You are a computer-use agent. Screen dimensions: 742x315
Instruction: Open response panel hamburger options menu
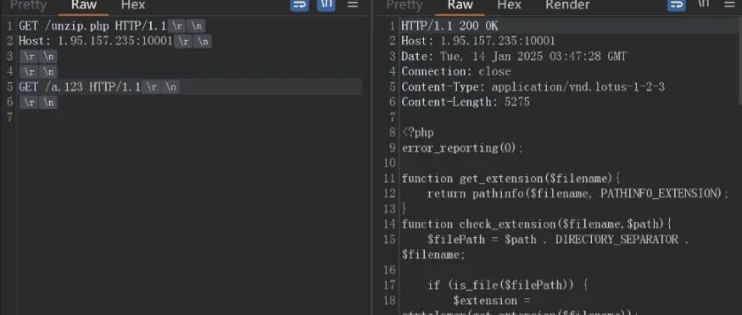coord(729,5)
